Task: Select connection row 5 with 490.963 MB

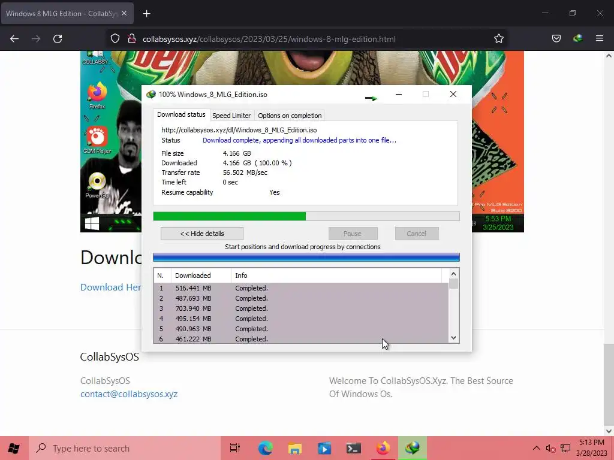Action: (301, 329)
